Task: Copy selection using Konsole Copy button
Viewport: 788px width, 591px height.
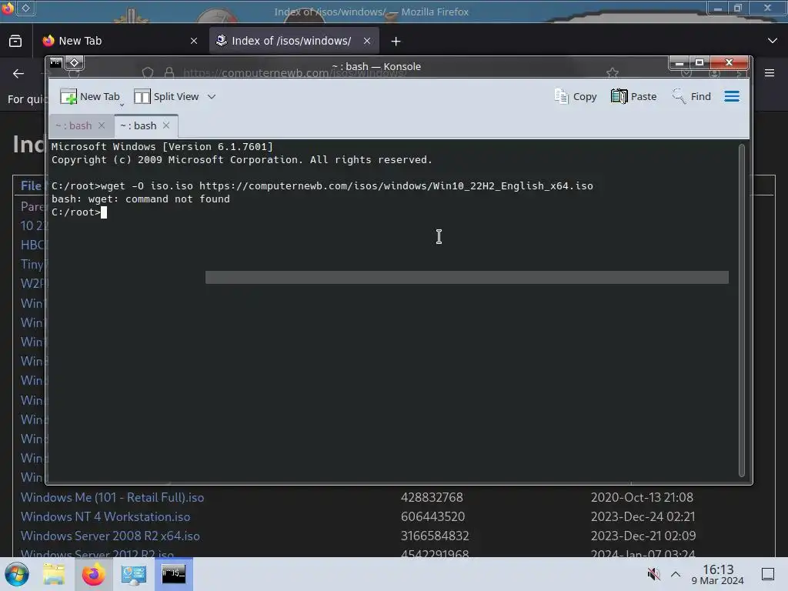Action: tap(576, 96)
